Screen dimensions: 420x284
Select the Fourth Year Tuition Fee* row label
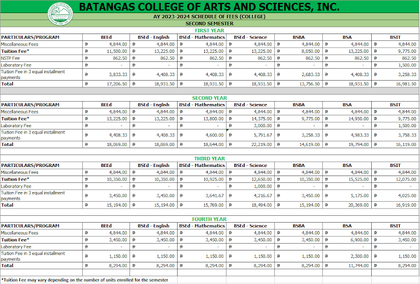(15, 240)
